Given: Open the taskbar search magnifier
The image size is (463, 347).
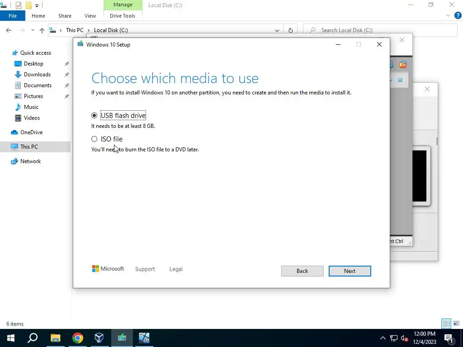Looking at the screenshot, I should (x=33, y=338).
